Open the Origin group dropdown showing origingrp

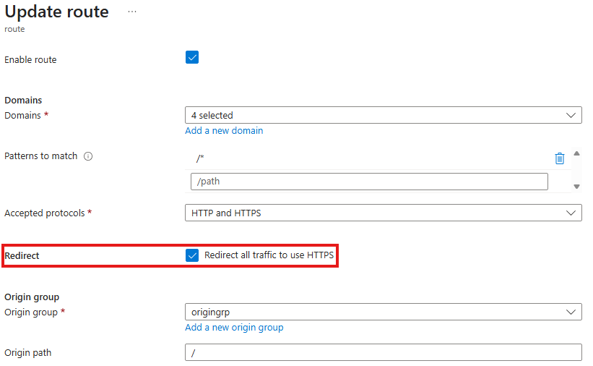point(383,312)
